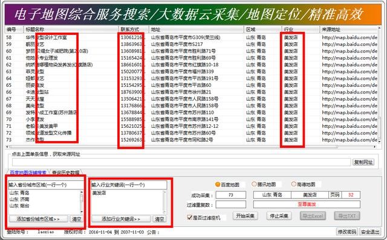This screenshot has width=387, height=240.
Task: Click the region list scroll down arrow
Action: pos(82,212)
